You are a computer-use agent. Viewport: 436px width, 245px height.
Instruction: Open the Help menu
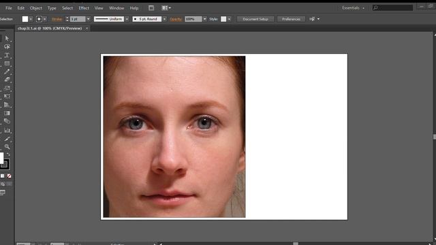[134, 8]
